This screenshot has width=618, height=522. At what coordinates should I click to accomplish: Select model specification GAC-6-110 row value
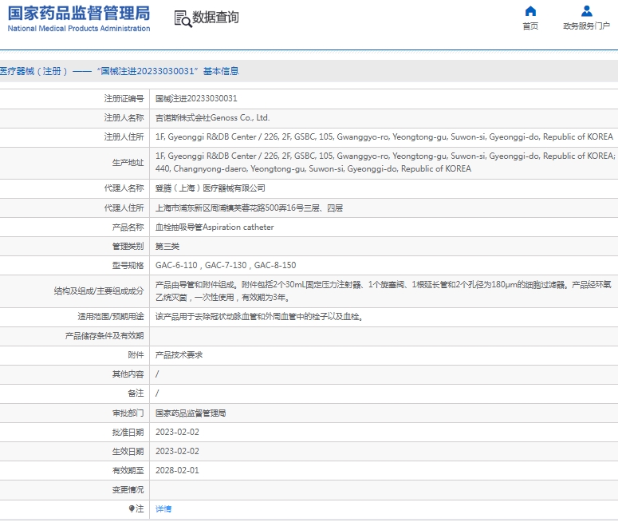coord(226,265)
